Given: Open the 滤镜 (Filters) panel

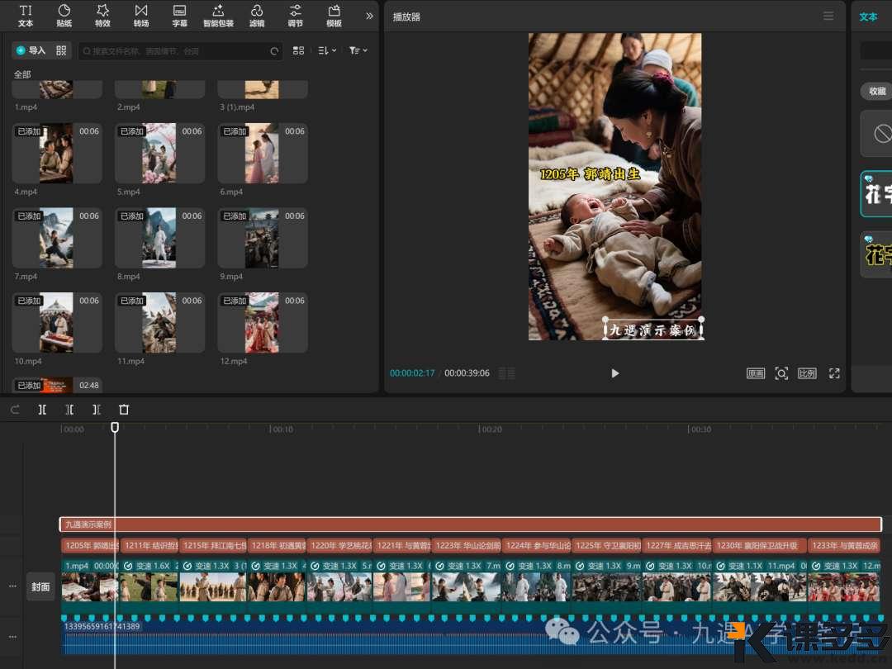Looking at the screenshot, I should (x=257, y=15).
